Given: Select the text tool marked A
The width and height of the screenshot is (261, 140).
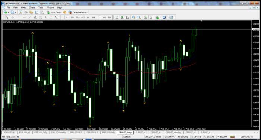Looking at the screenshot, I should [x=45, y=17].
